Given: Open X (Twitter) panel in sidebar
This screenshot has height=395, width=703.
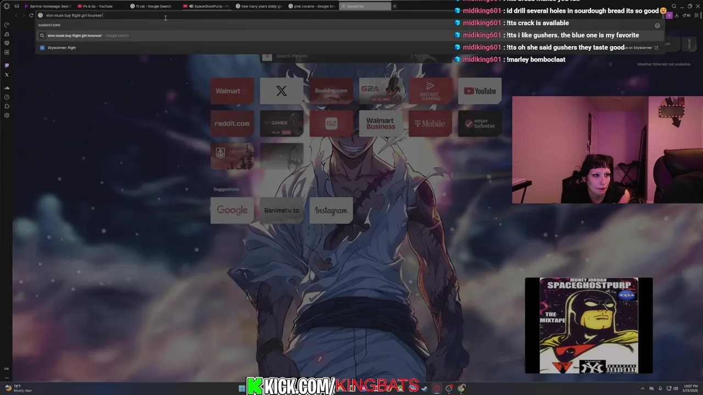Looking at the screenshot, I should coord(7,75).
